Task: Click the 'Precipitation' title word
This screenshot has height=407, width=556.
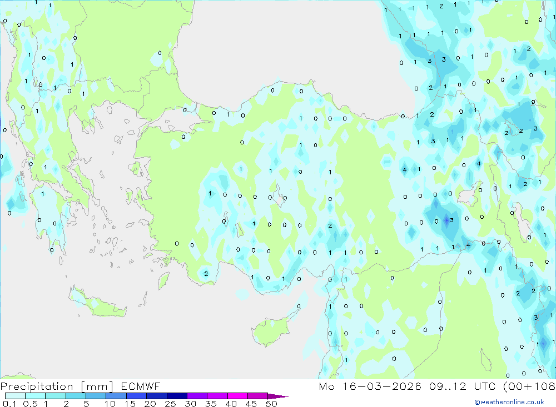Action: point(37,386)
